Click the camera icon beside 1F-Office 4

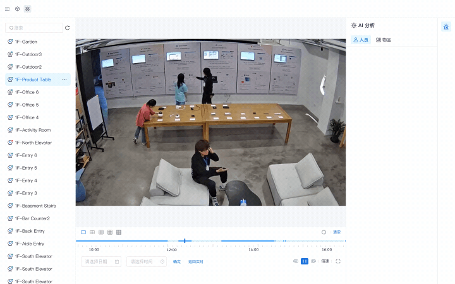pos(10,117)
